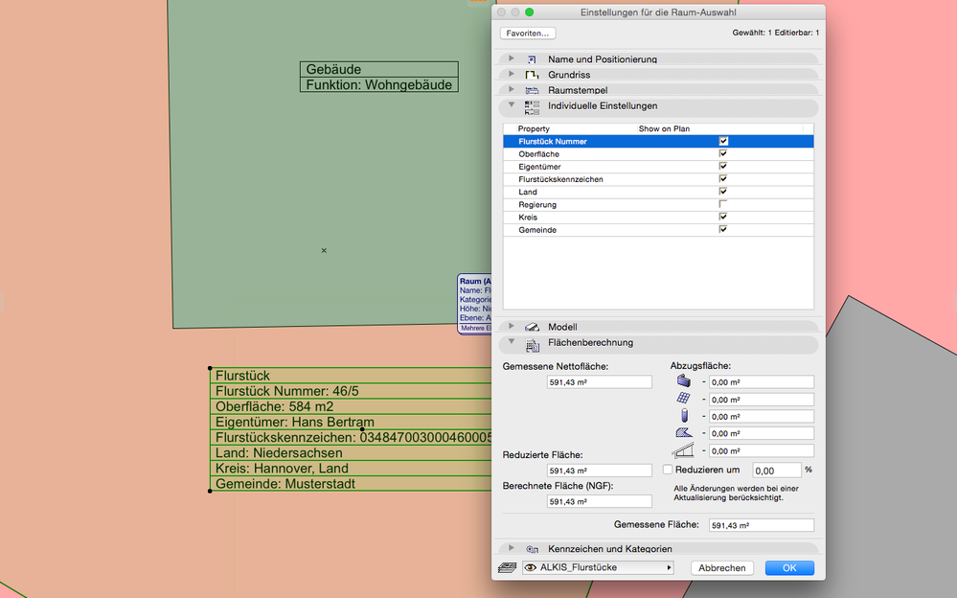
Task: Toggle Show on Plan for Oberfläche
Action: point(723,153)
